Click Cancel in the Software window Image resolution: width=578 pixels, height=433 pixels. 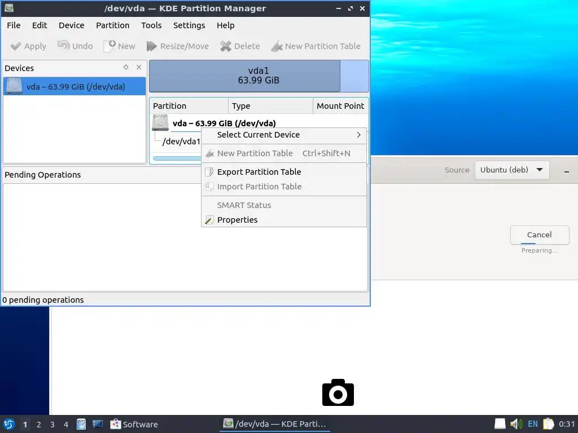(540, 235)
